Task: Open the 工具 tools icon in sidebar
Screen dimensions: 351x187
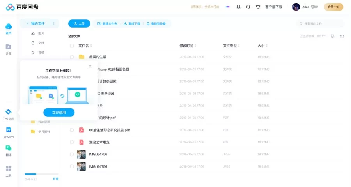Action: pyautogui.click(x=8, y=169)
